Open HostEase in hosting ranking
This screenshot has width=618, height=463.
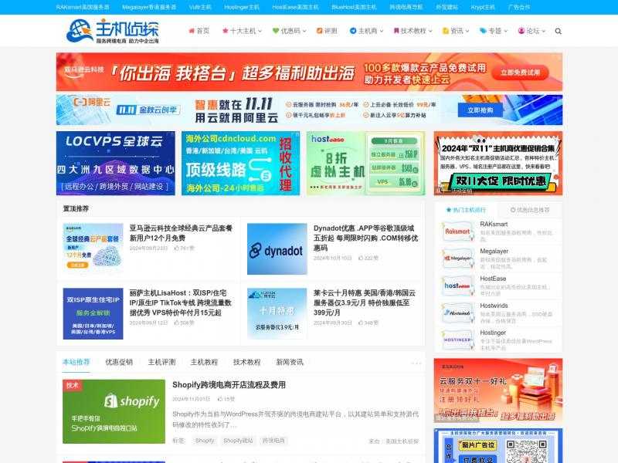coord(493,279)
